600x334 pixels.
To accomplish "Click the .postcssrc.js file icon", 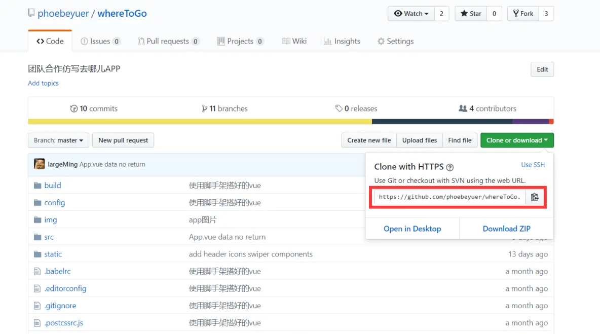I will 37,323.
